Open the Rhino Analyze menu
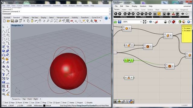 click(x=72, y=6)
